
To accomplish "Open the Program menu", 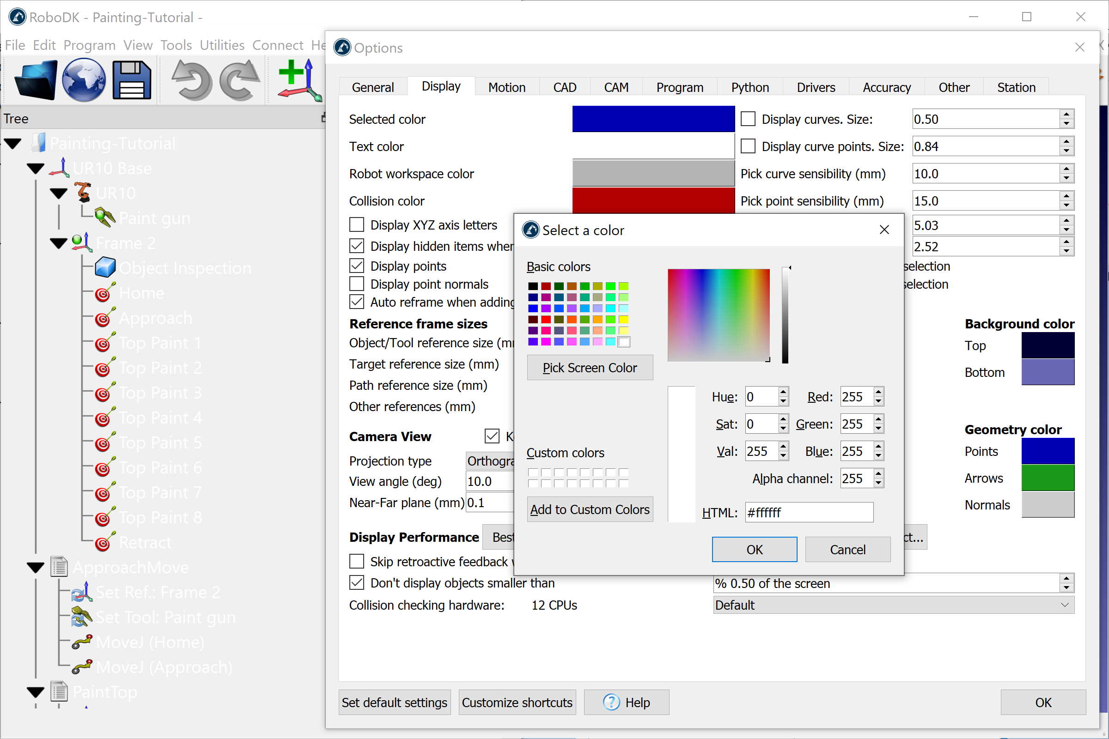I will pyautogui.click(x=89, y=45).
